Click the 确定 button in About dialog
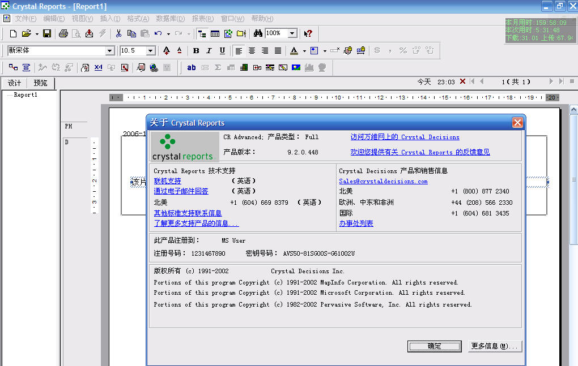 coord(435,346)
